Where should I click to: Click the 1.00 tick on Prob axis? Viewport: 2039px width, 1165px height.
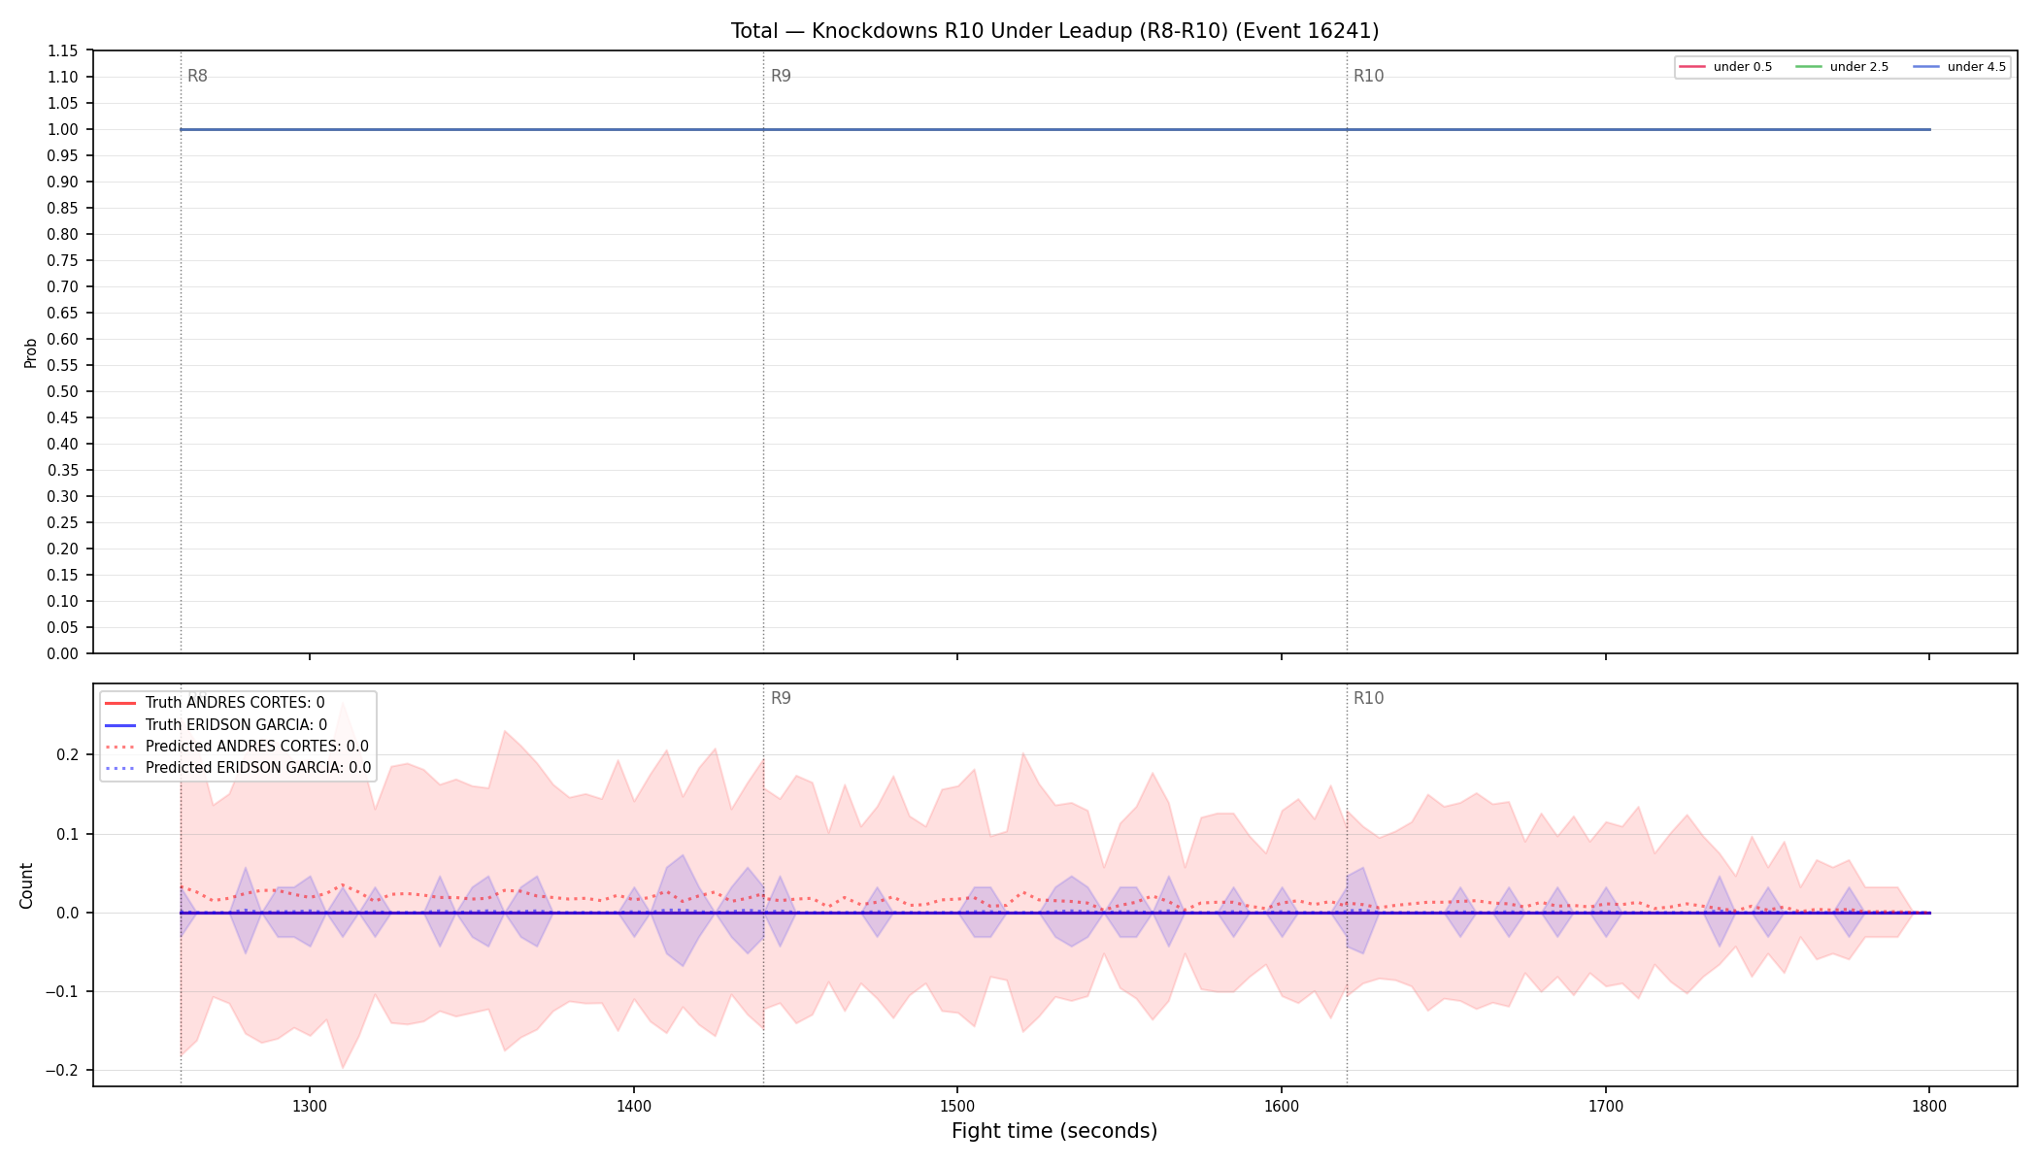click(x=63, y=129)
